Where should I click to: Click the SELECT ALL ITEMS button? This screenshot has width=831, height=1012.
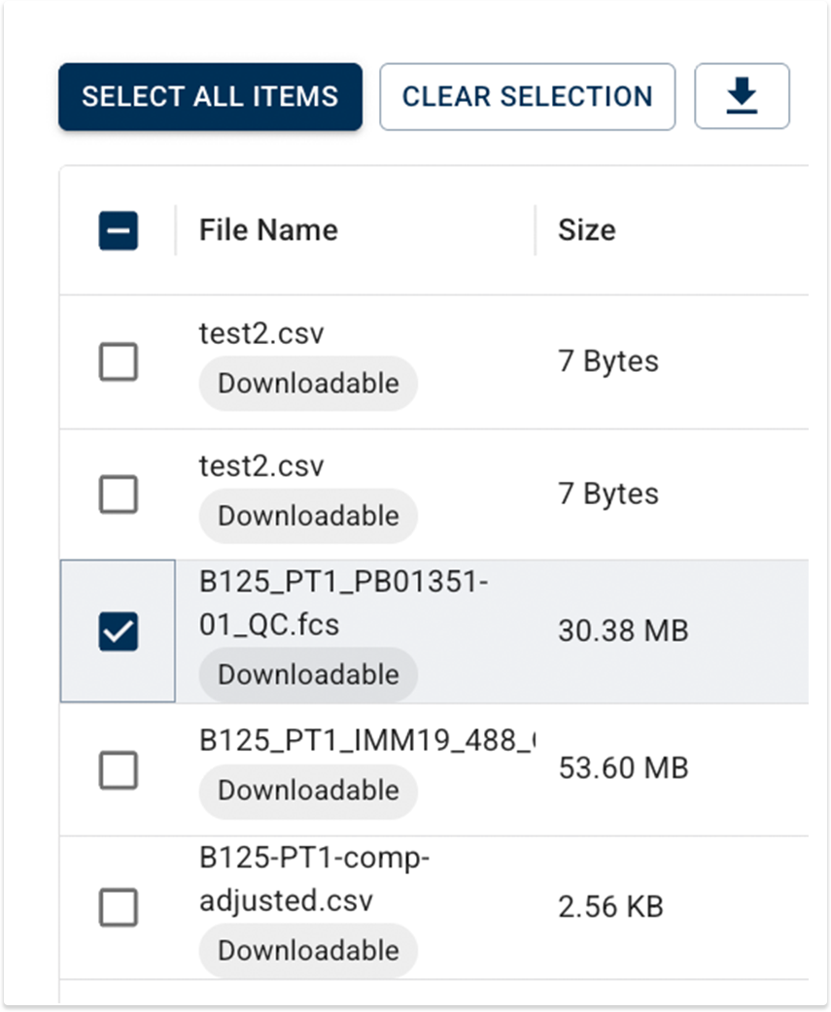[x=210, y=96]
